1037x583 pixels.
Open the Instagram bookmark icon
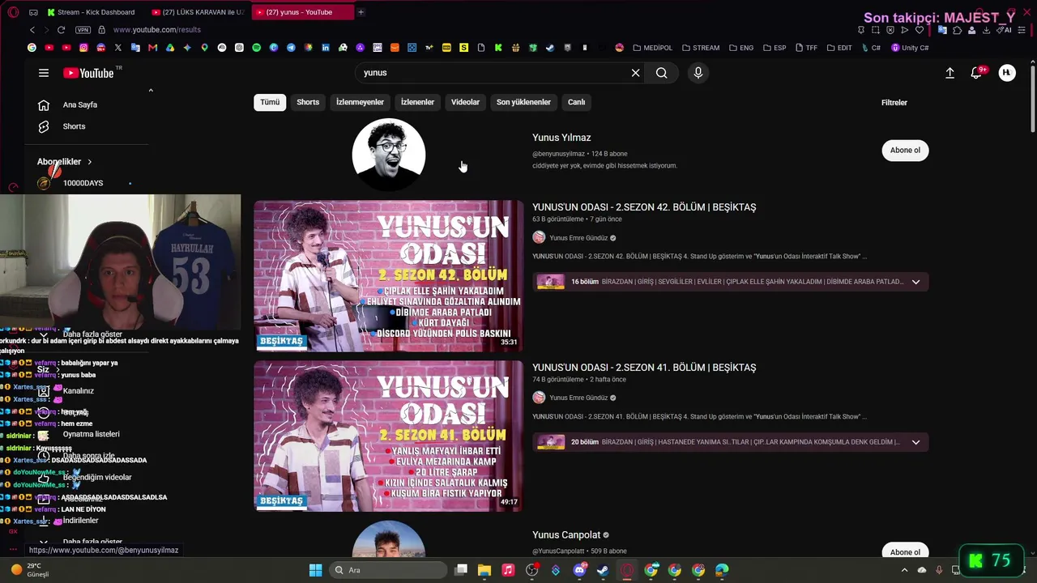[83, 48]
